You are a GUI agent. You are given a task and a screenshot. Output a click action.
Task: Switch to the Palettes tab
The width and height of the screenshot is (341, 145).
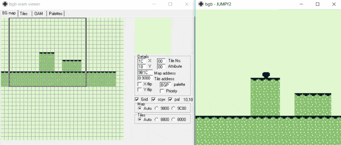(x=56, y=13)
